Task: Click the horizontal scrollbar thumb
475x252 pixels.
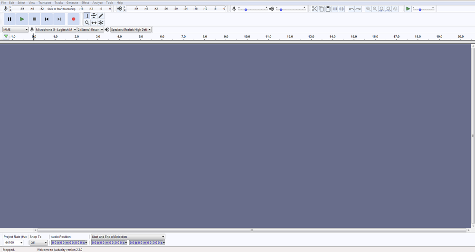Action: click(251, 230)
